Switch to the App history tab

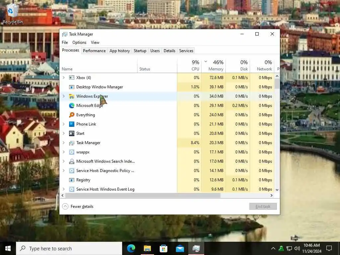pyautogui.click(x=120, y=51)
